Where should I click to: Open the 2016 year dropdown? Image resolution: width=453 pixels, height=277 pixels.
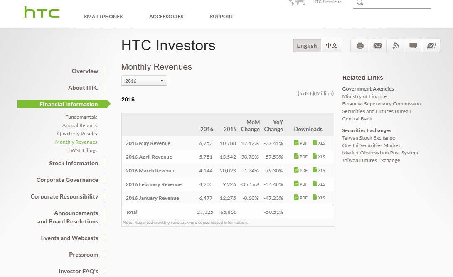[x=144, y=81]
